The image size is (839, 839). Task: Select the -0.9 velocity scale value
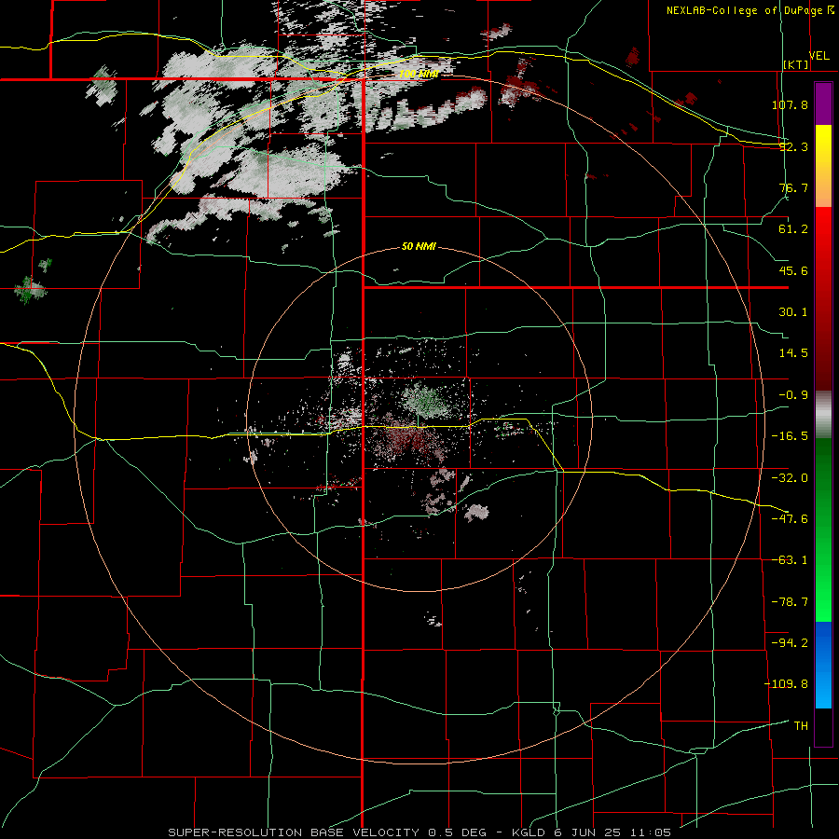coord(793,395)
